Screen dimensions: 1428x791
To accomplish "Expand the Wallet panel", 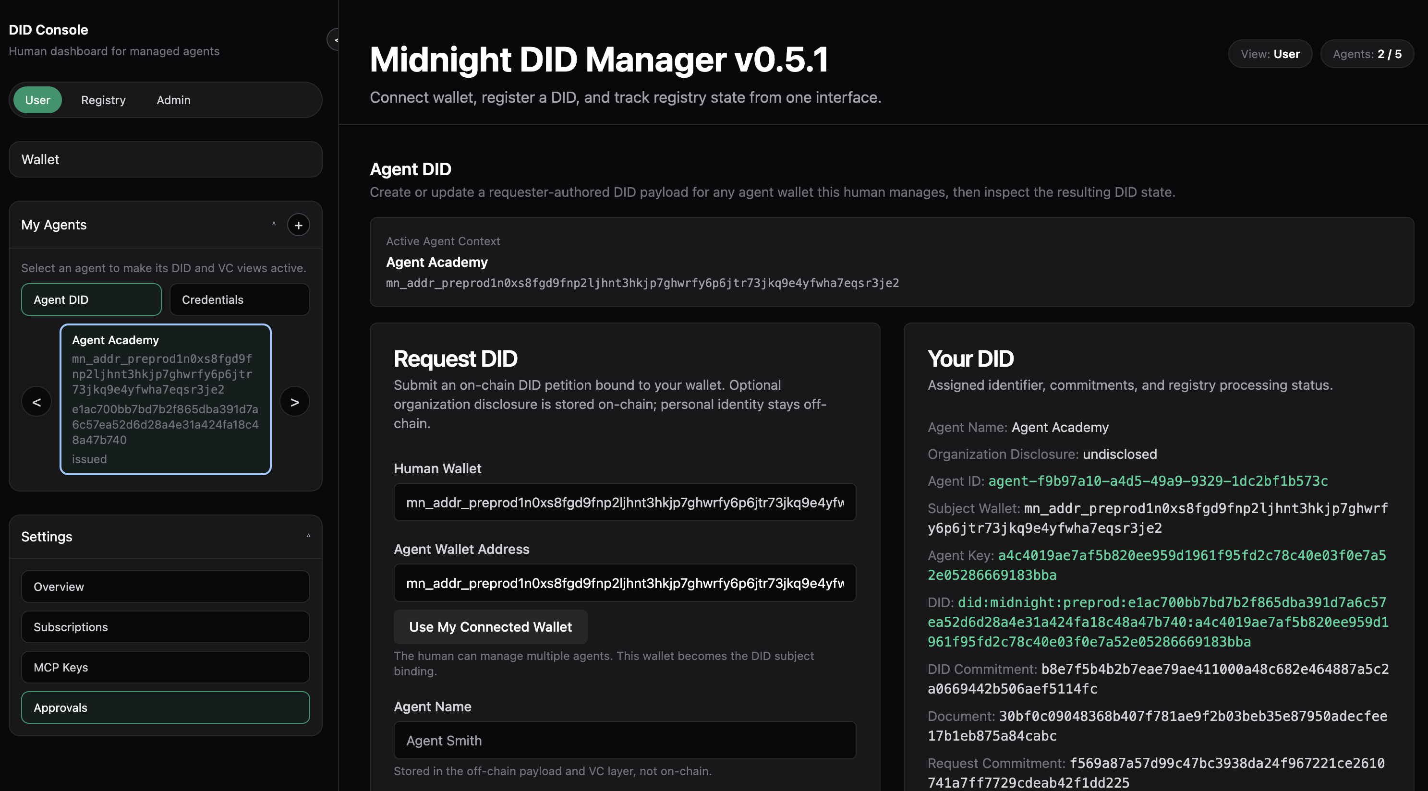I will coord(165,160).
